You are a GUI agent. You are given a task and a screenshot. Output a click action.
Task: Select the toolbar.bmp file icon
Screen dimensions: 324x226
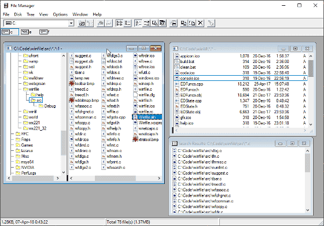[72, 84]
